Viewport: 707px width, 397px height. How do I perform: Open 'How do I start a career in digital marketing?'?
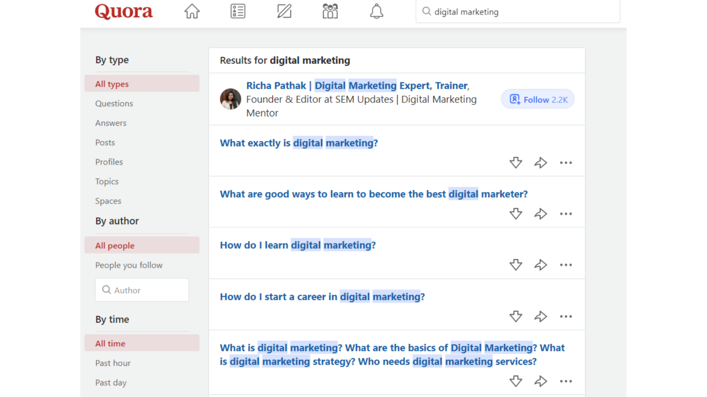tap(322, 297)
